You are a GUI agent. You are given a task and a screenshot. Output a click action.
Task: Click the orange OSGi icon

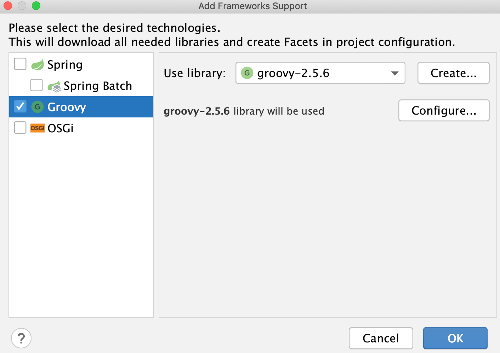38,128
